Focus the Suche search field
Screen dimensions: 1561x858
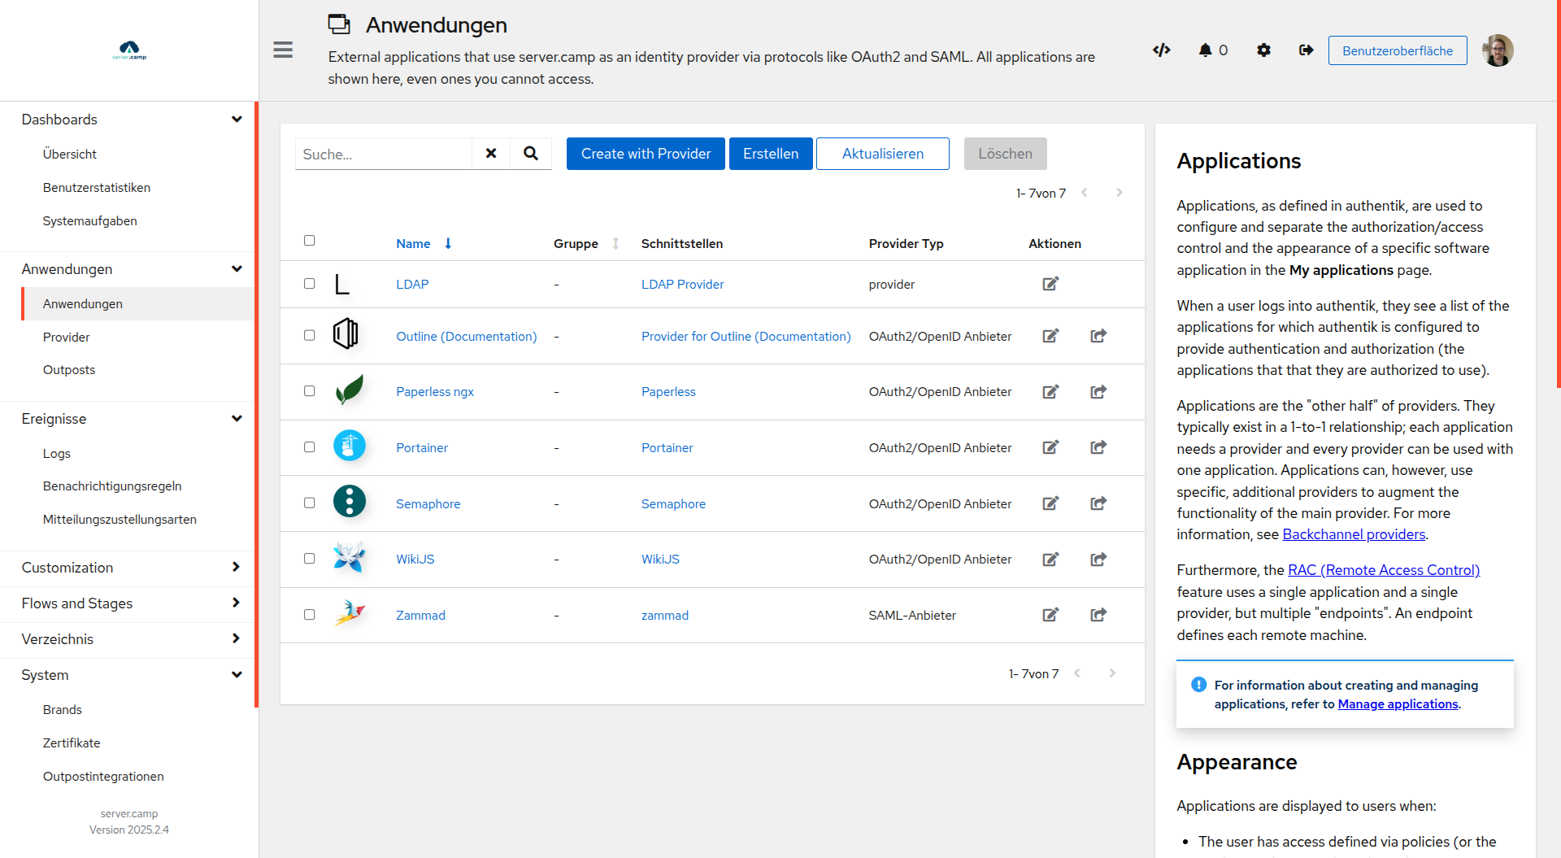tap(383, 154)
